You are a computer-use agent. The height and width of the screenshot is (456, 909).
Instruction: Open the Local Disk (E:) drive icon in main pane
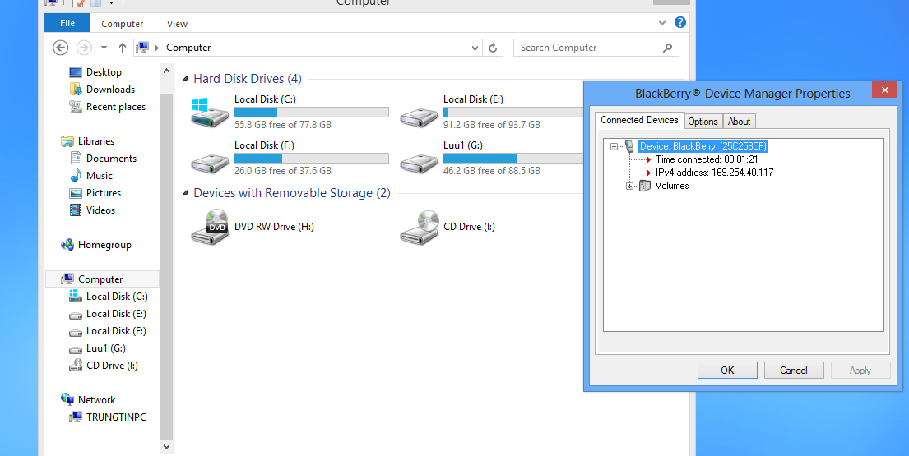[419, 117]
